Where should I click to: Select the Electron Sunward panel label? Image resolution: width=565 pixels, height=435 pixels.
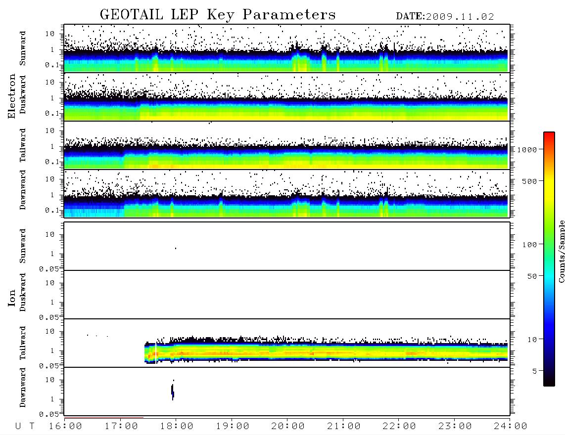(x=23, y=48)
